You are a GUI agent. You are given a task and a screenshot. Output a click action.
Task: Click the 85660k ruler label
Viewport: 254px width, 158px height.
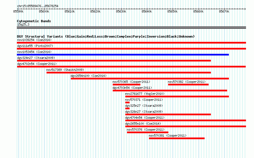[x=198, y=11]
